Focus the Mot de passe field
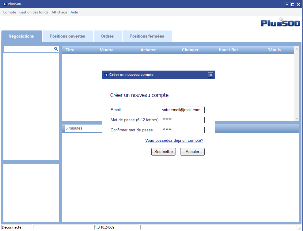This screenshot has width=303, height=231. (x=183, y=120)
